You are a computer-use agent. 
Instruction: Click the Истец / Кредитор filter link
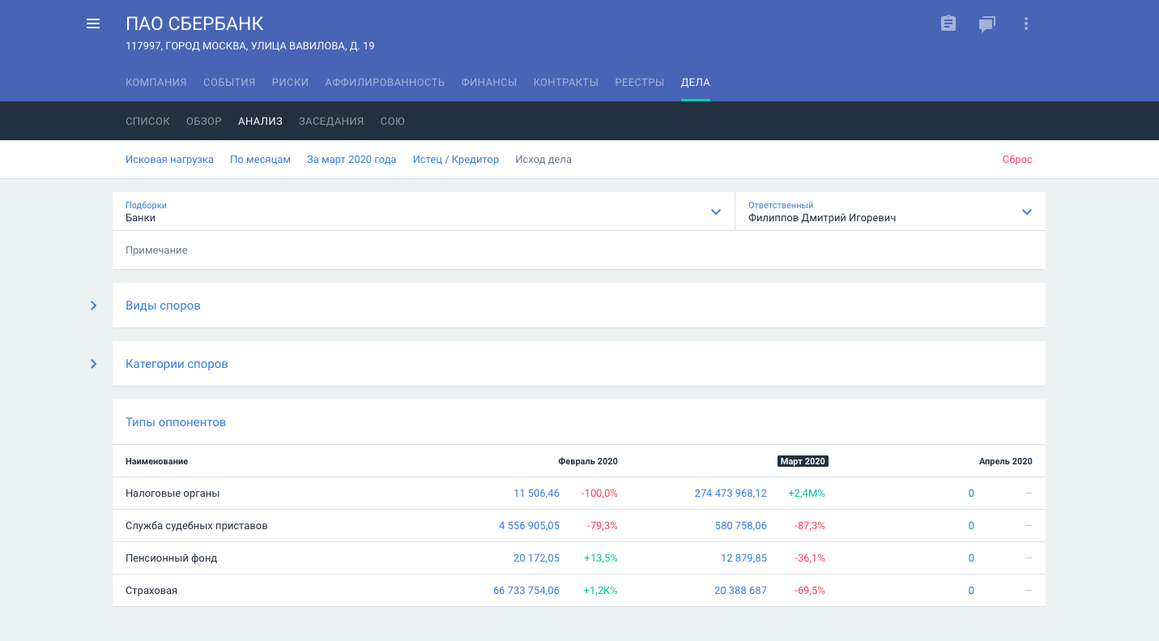pyautogui.click(x=456, y=160)
